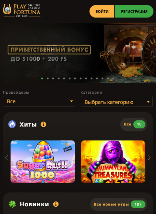Screen dimensions: 156x214
Task: Open the Хиты info icon
Action: click(43, 124)
